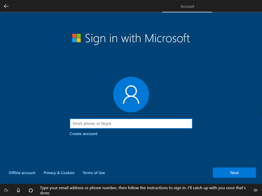Click the Cortana circle icon
The image size is (262, 196).
31,190
